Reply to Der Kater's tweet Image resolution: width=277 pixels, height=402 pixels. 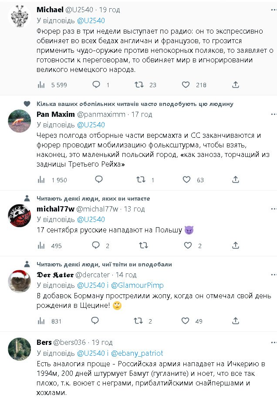point(95,321)
